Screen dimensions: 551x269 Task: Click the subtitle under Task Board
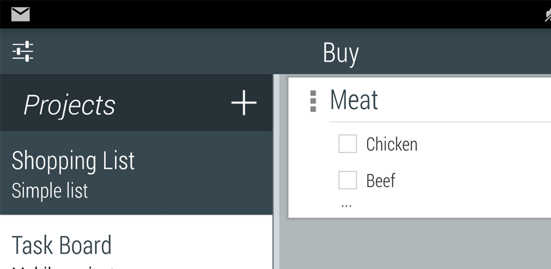(x=62, y=266)
